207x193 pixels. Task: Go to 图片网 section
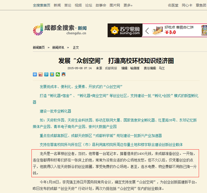pos(115,5)
